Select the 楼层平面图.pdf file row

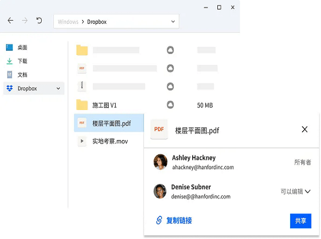pos(108,123)
